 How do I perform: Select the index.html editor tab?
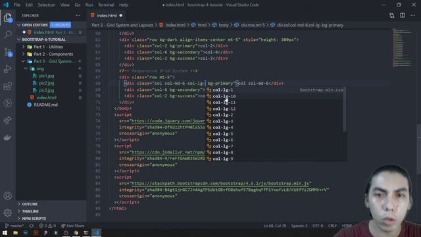pos(107,16)
